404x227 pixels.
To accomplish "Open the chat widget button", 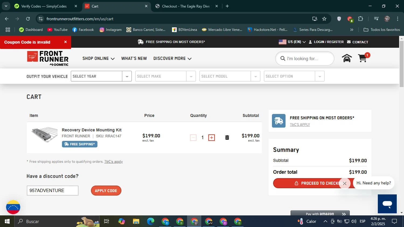I will tap(387, 204).
